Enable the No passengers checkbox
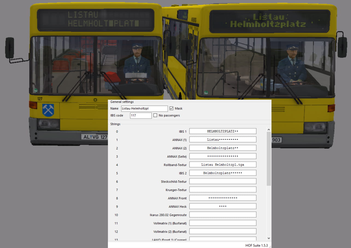Image resolution: width=351 pixels, height=248 pixels. pyautogui.click(x=155, y=116)
